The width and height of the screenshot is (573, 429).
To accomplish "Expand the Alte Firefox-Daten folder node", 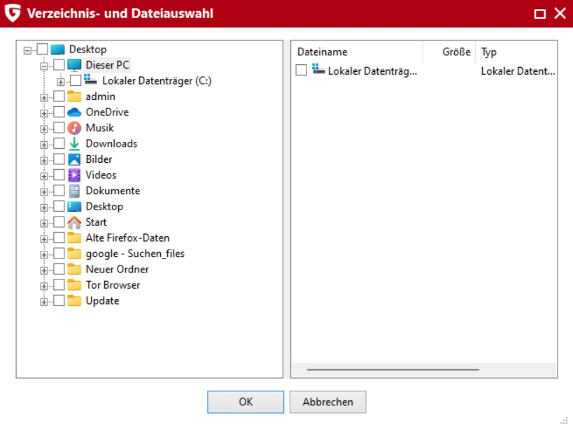I will pos(44,238).
